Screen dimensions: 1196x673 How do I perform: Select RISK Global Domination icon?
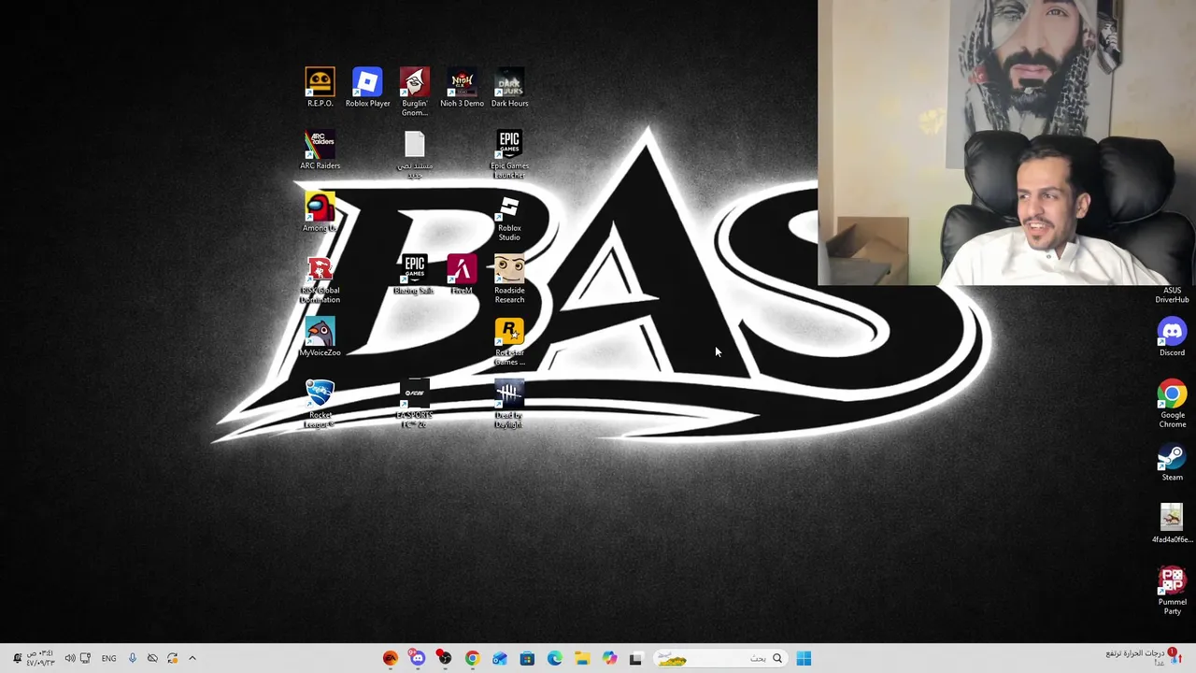(x=320, y=279)
